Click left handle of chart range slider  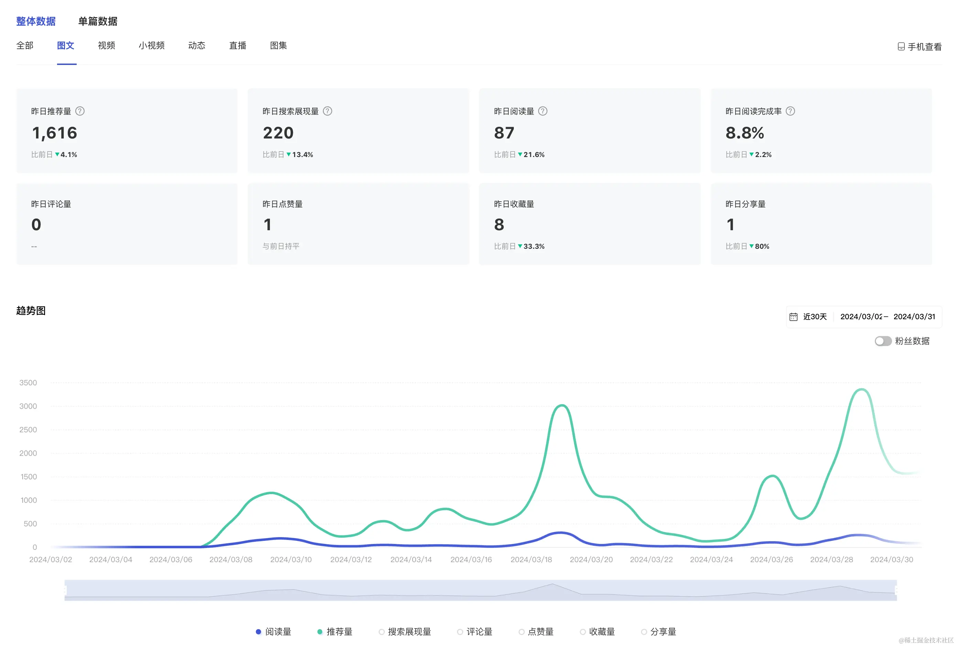click(65, 590)
